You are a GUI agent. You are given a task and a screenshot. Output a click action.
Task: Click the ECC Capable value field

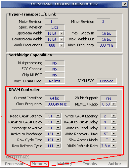pyautogui.click(x=55, y=69)
